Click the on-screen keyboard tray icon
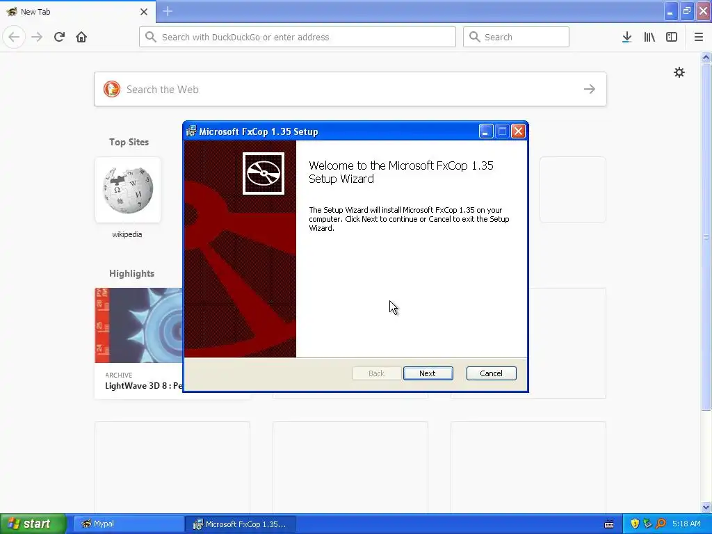712x534 pixels. (x=609, y=524)
